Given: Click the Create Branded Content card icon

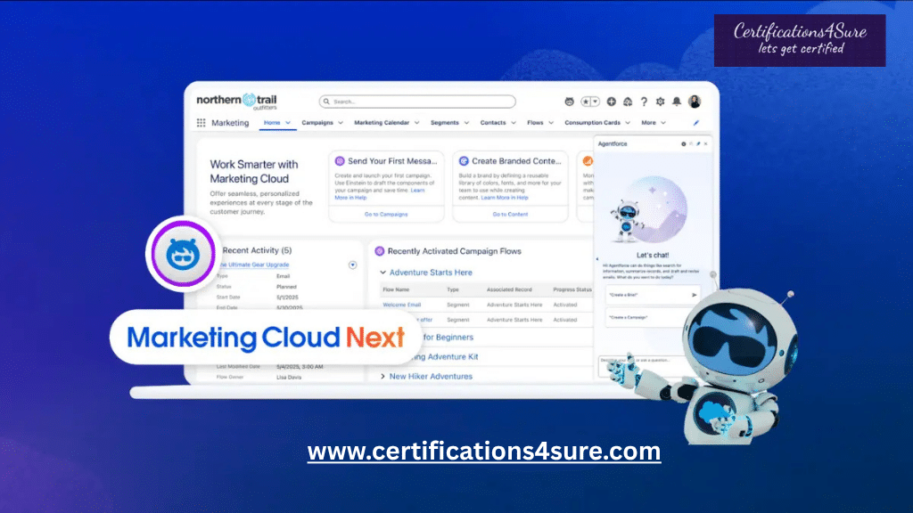Looking at the screenshot, I should 464,161.
